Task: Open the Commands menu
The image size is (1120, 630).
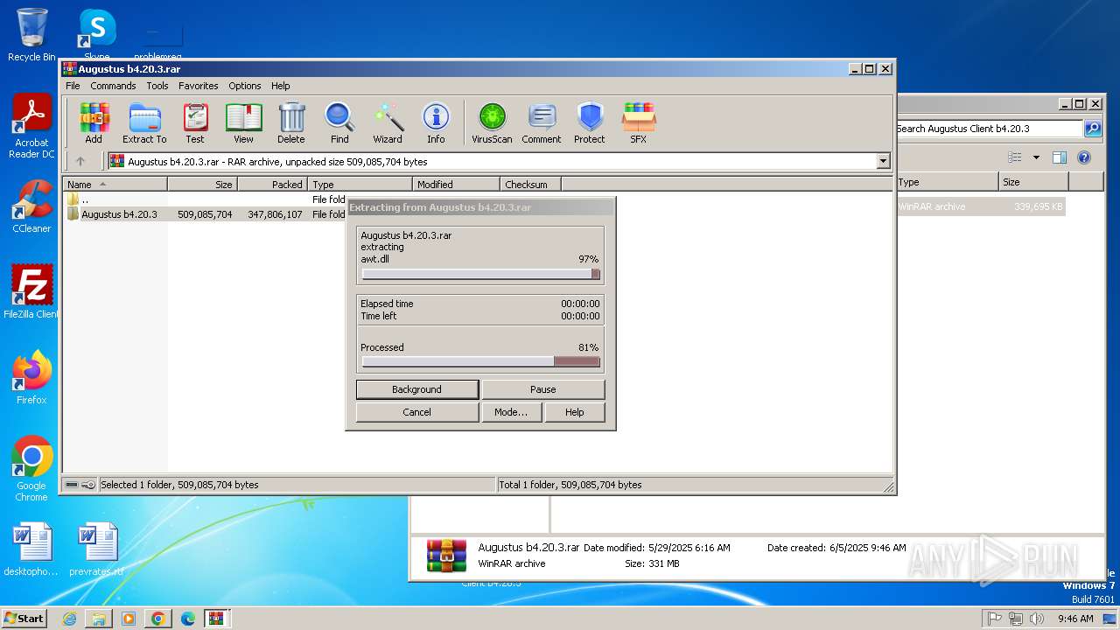Action: pos(113,86)
